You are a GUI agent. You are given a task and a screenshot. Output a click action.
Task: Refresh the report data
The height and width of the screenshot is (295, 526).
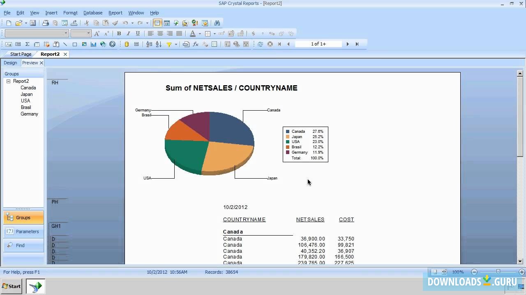click(x=260, y=44)
